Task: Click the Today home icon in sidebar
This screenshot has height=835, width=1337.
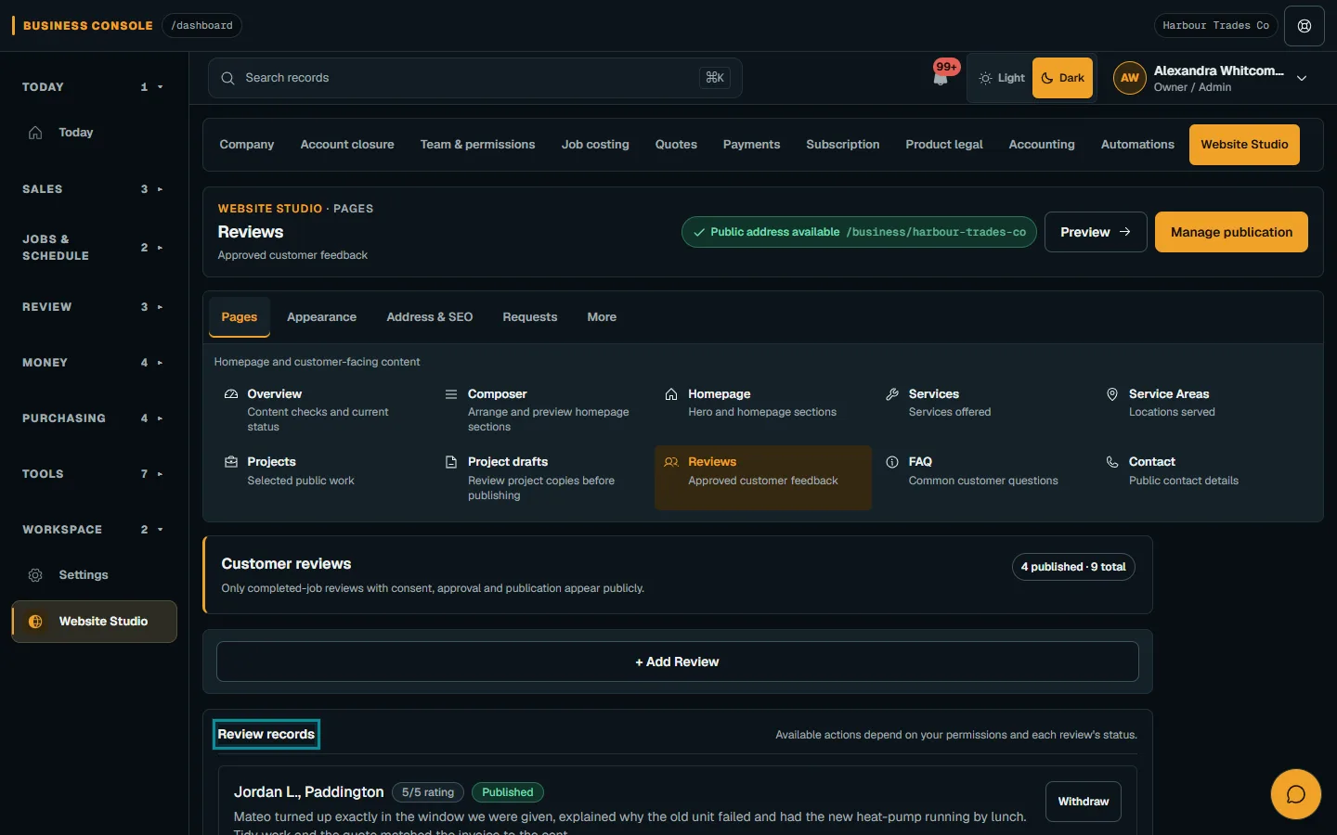Action: (x=35, y=133)
